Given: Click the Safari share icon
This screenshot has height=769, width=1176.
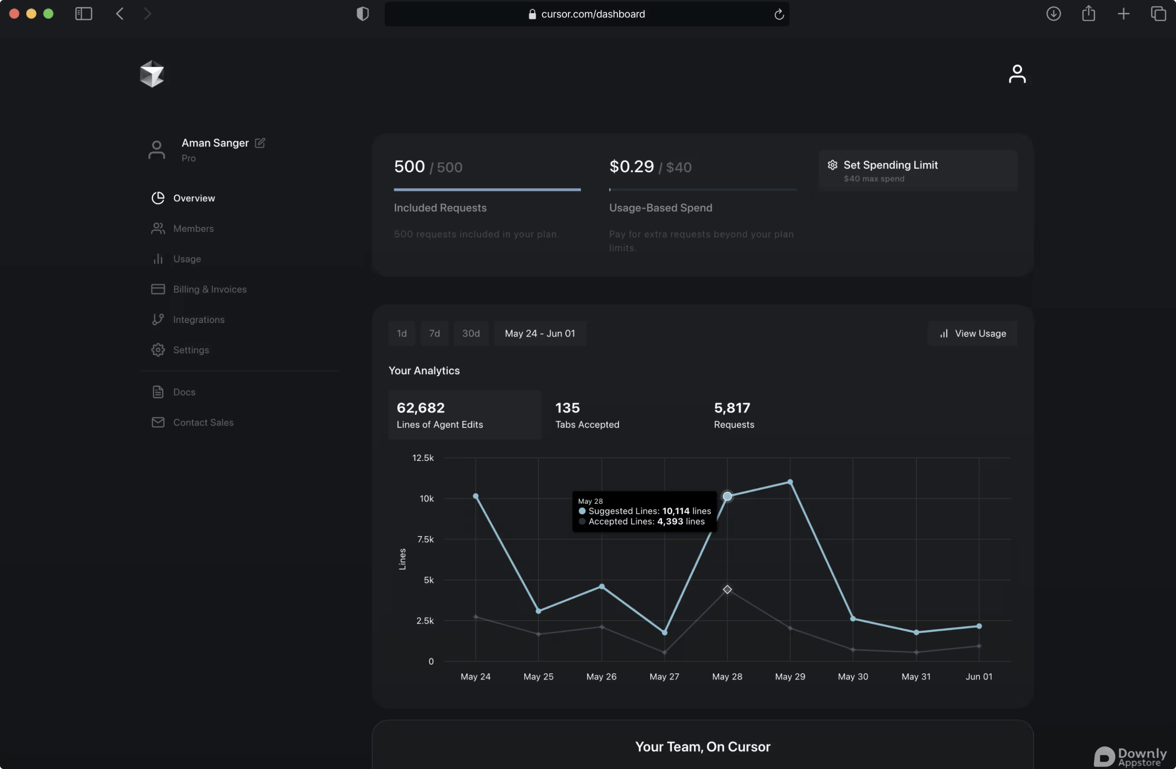Looking at the screenshot, I should (x=1089, y=13).
